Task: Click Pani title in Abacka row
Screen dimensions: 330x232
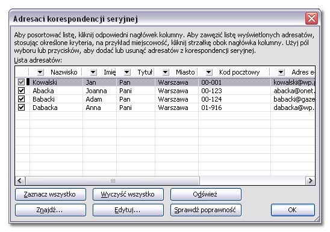Action: tap(125, 91)
